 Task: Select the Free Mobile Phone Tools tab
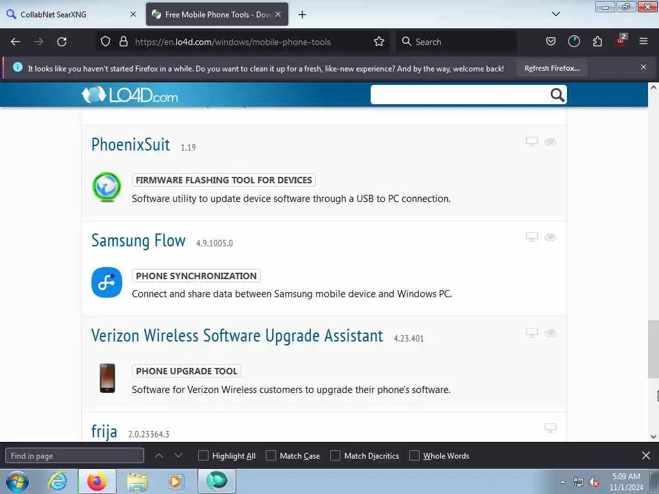point(217,14)
